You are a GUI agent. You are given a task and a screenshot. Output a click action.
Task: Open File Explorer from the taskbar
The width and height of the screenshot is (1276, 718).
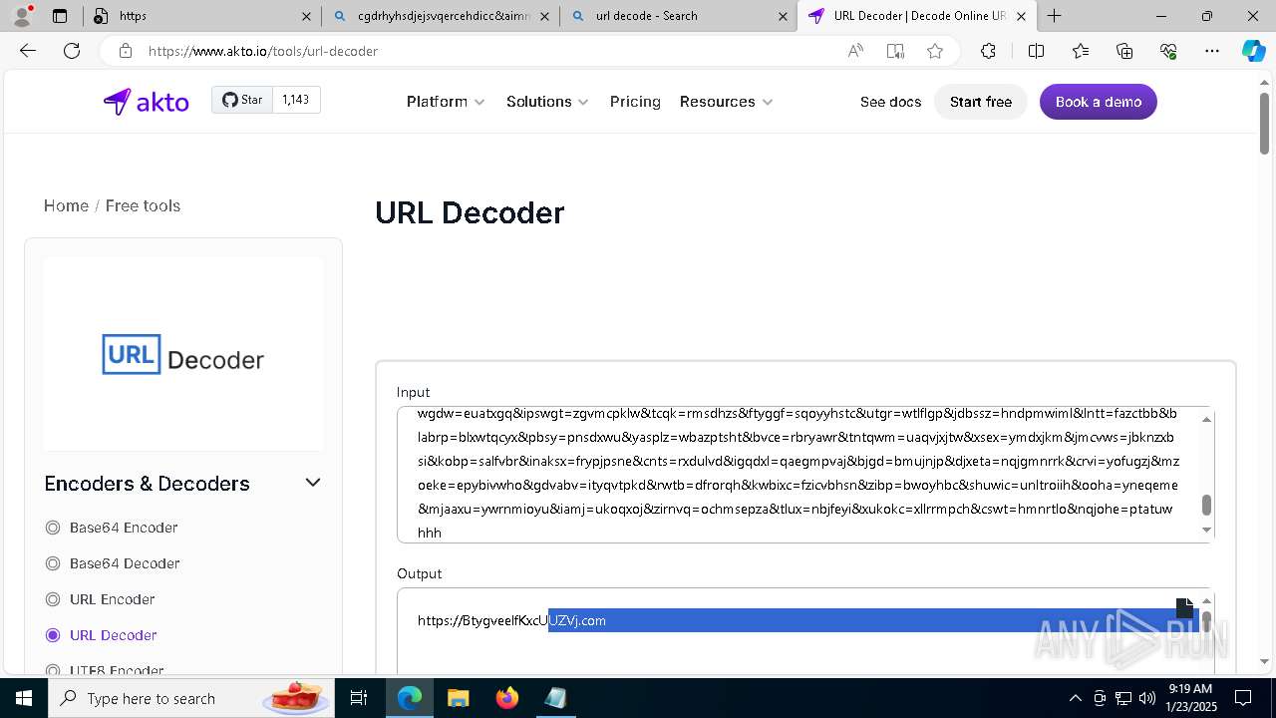[x=458, y=698]
